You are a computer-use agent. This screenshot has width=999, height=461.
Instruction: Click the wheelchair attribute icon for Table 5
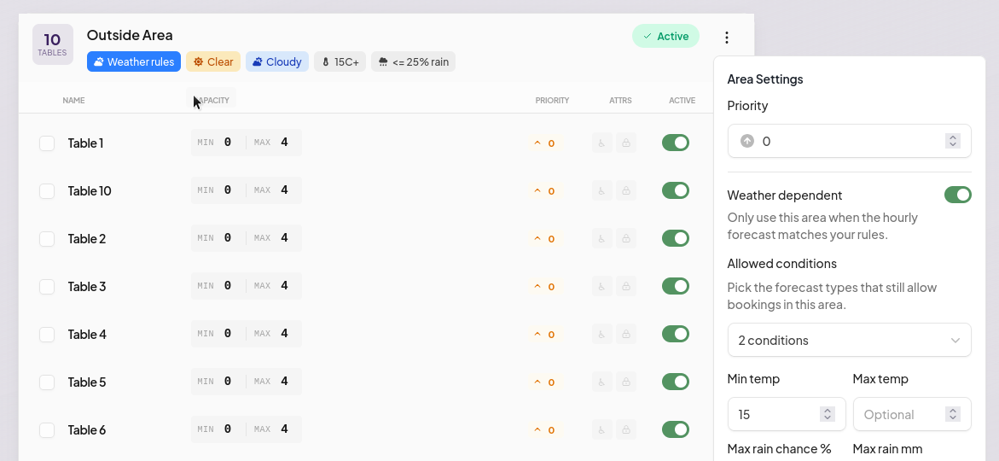602,382
